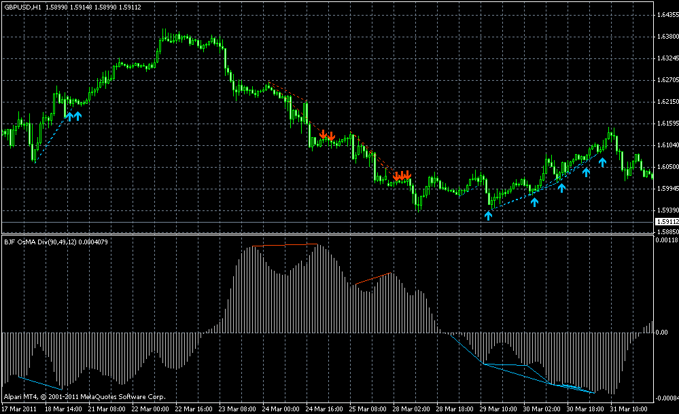Click the Alpari MT4 MetaQuotes copyright text
The height and width of the screenshot is (414, 679).
84,396
